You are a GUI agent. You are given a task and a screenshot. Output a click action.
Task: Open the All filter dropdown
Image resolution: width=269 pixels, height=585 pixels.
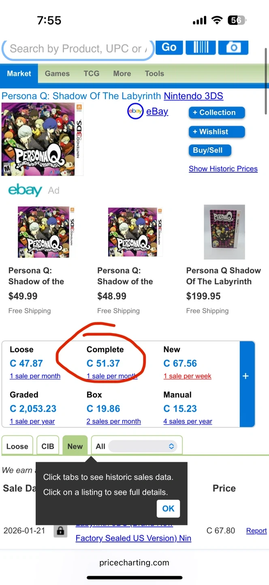pyautogui.click(x=143, y=446)
